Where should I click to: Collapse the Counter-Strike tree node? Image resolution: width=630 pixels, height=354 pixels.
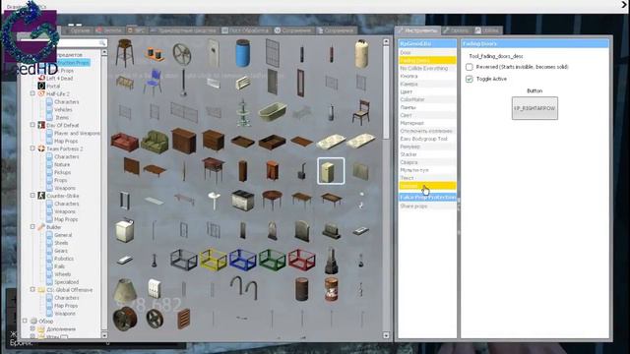(x=32, y=196)
